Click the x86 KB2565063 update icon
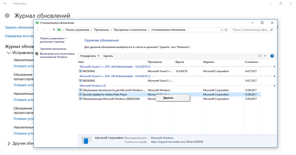The image size is (296, 155). click(81, 81)
